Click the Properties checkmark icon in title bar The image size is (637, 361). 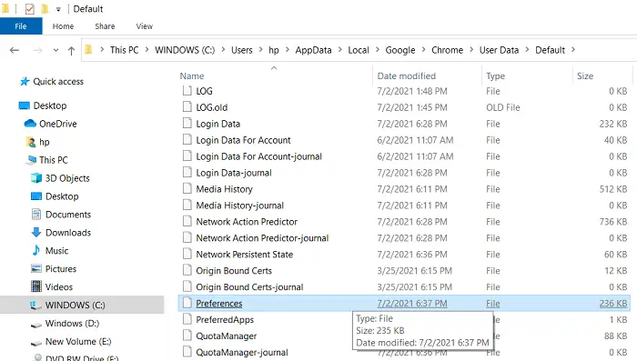click(30, 9)
